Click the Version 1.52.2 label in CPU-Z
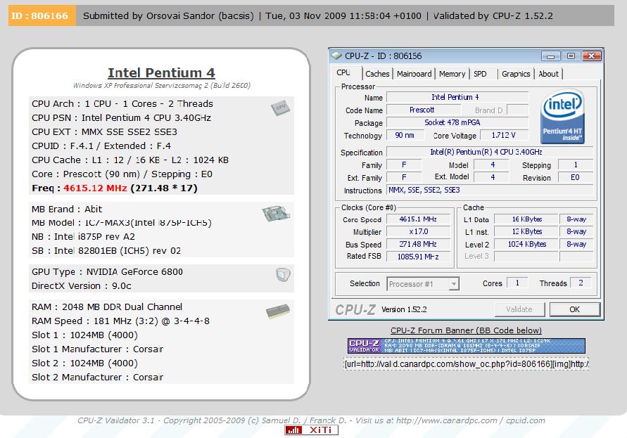The image size is (627, 438). tap(404, 310)
